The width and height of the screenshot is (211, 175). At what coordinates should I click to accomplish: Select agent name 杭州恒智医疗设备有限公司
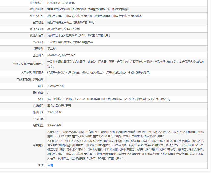coord(64,29)
